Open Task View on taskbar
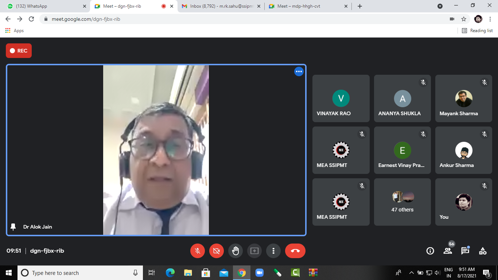The image size is (498, 280). coord(152,273)
